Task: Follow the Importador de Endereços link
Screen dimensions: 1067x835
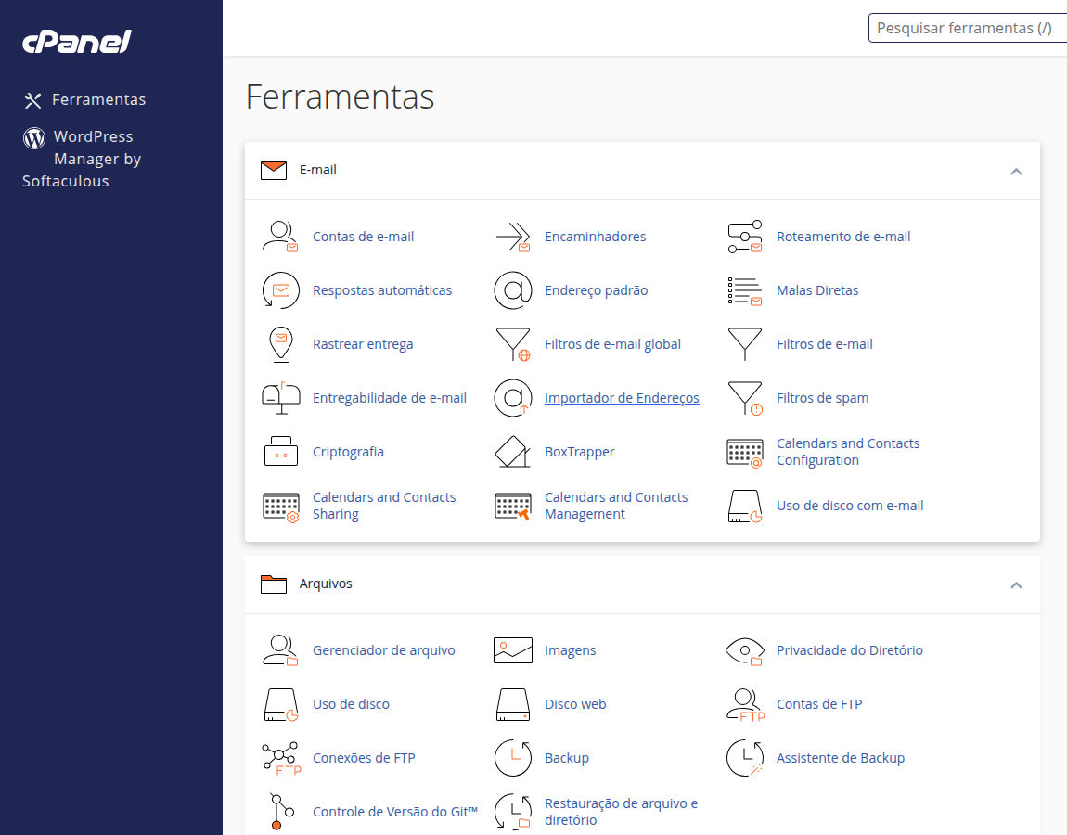Action: [x=622, y=398]
